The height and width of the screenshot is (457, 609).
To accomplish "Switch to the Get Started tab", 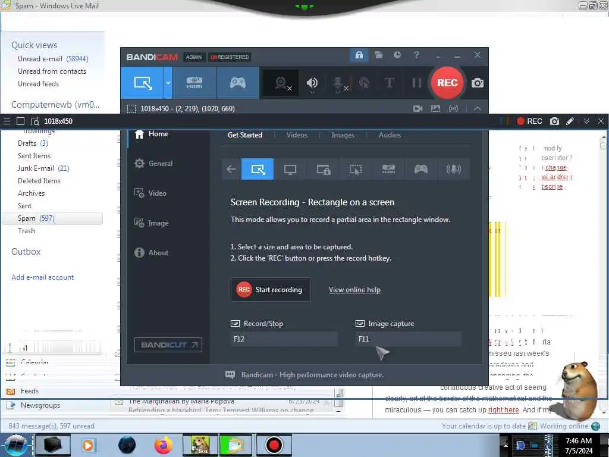I will coord(244,135).
